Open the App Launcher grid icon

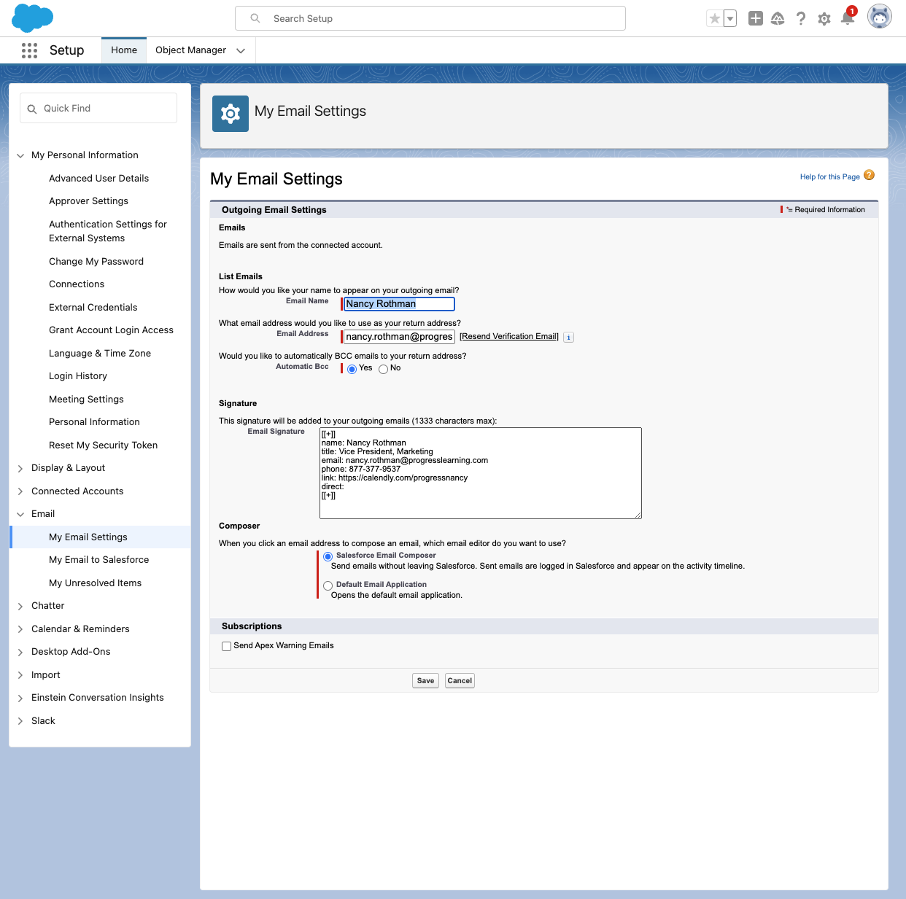pyautogui.click(x=29, y=50)
